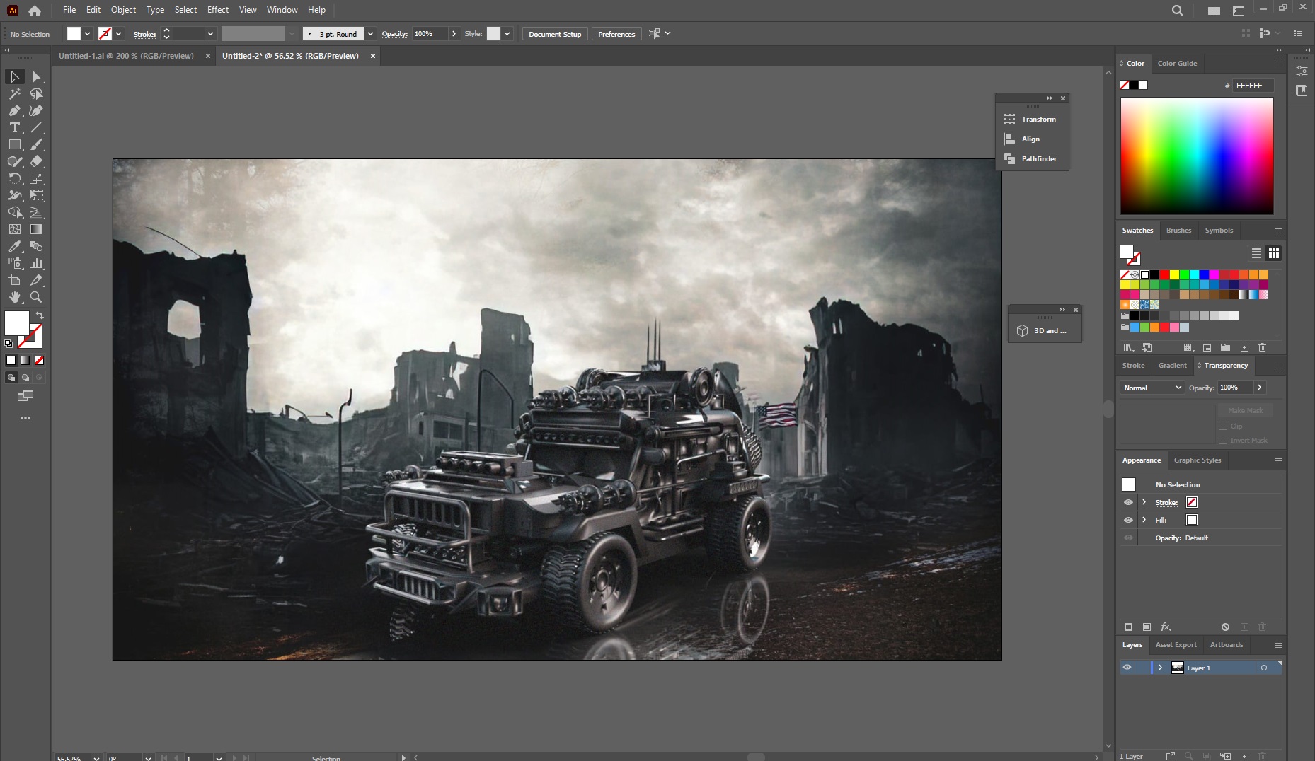Activate the Zoom tool

pyautogui.click(x=36, y=297)
